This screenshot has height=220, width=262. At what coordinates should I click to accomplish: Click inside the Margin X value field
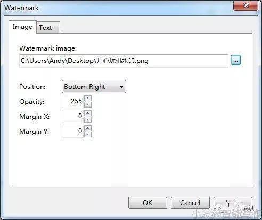pos(73,116)
